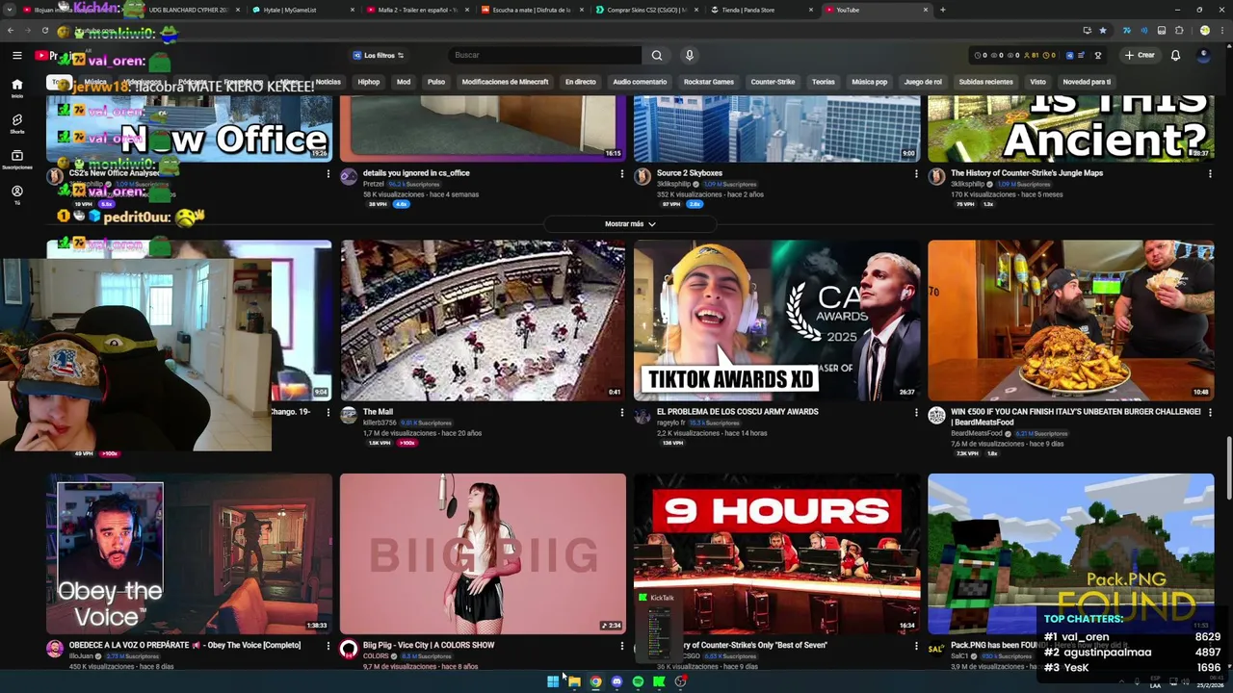1233x693 pixels.
Task: Open Discord from the taskbar
Action: [x=616, y=681]
